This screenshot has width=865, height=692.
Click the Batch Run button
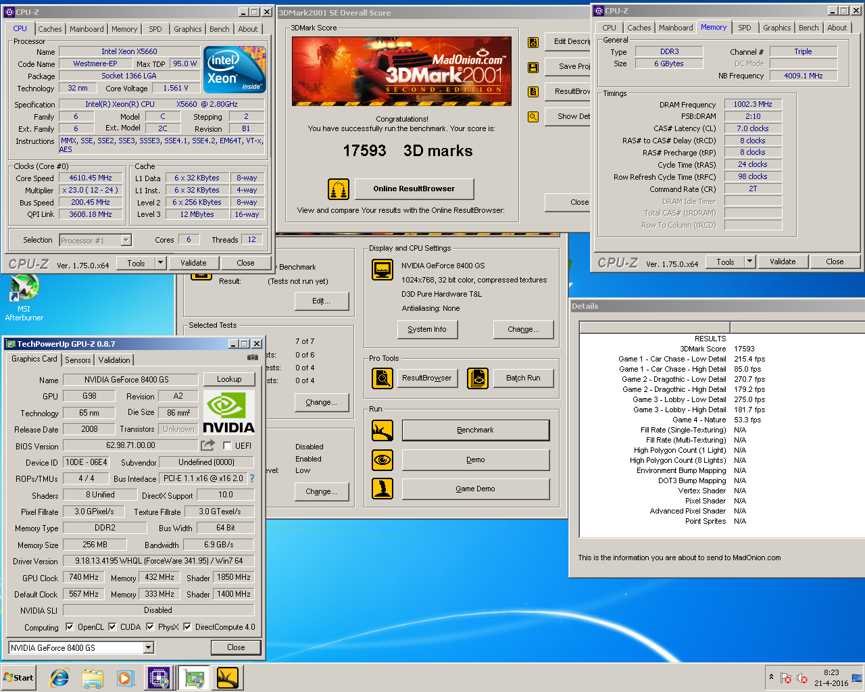pyautogui.click(x=524, y=378)
